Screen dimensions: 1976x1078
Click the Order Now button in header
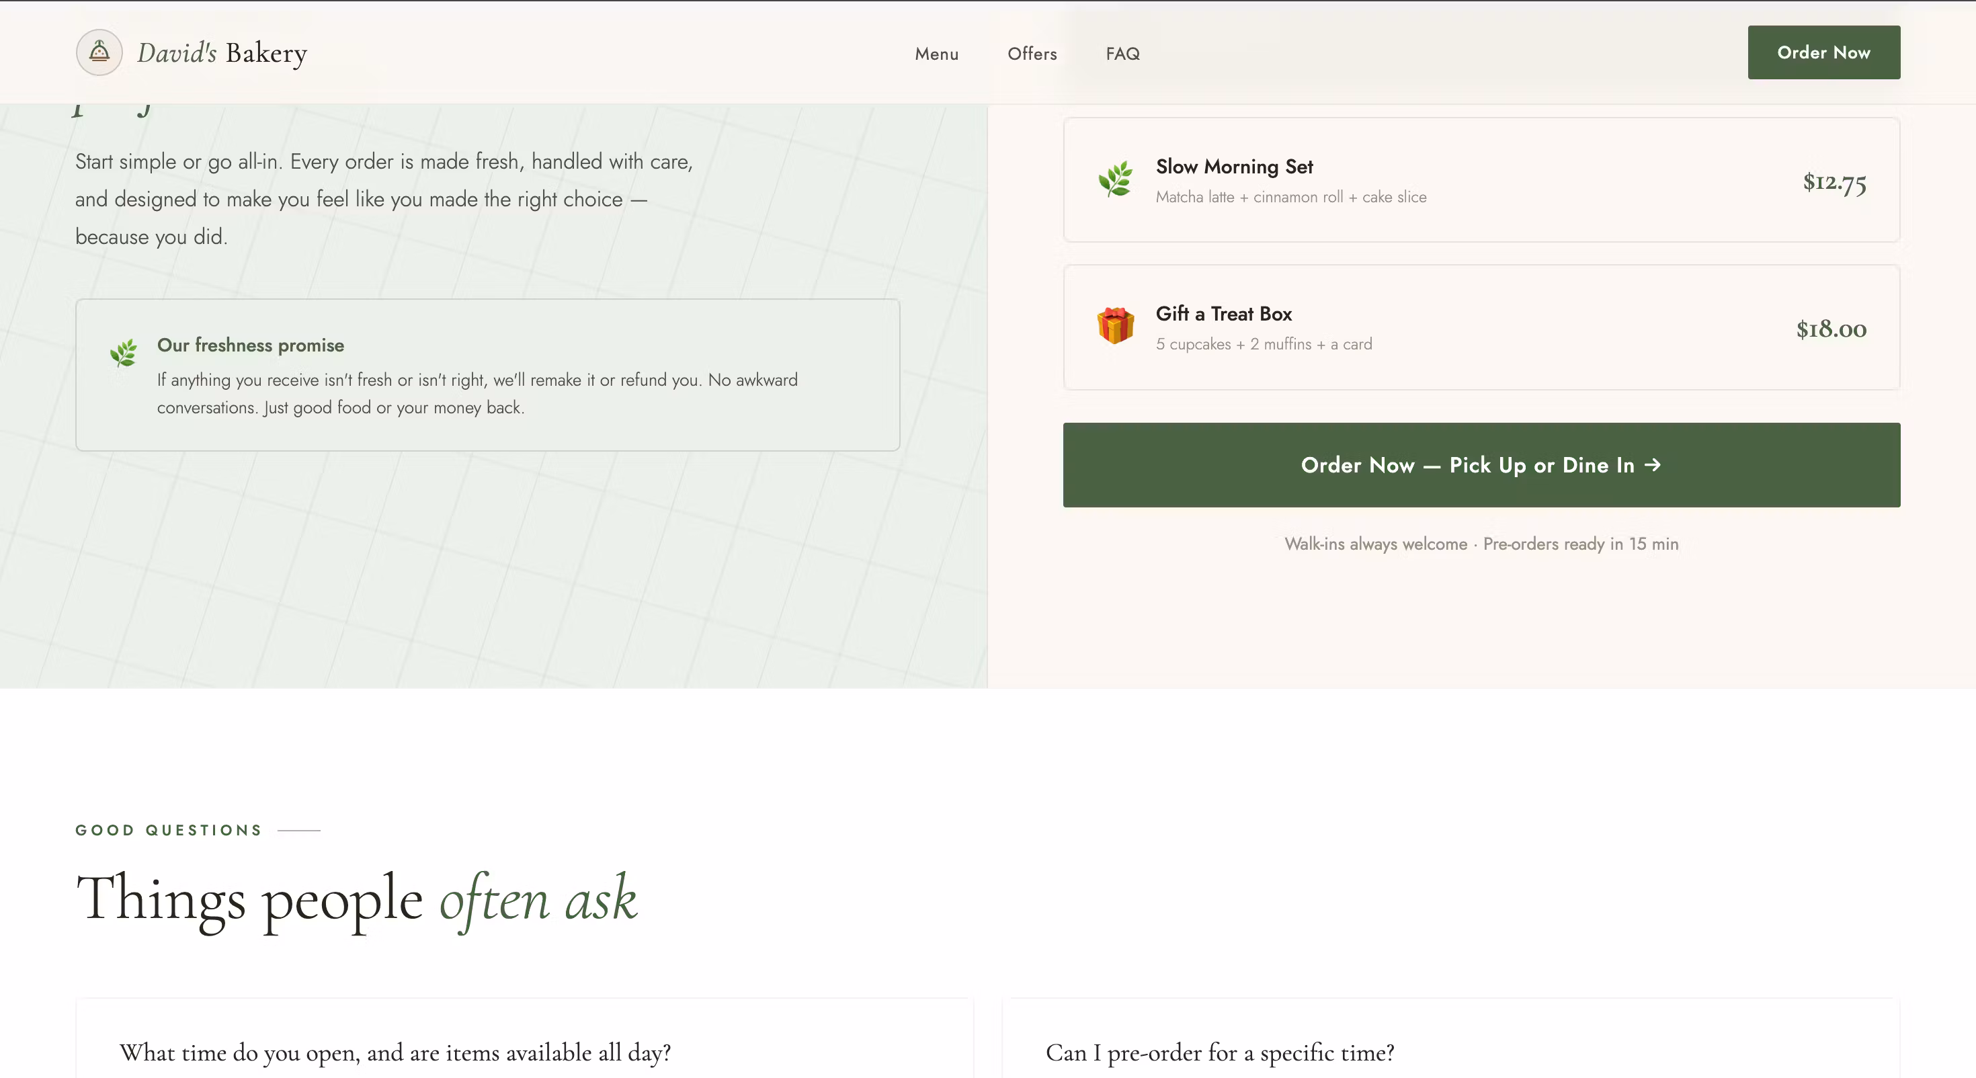[x=1824, y=52]
